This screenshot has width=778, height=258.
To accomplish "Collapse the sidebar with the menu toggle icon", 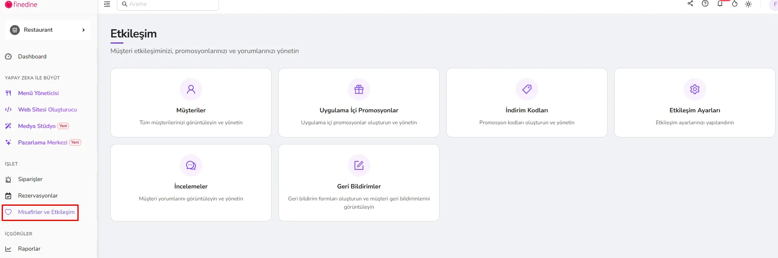I will coord(107,4).
